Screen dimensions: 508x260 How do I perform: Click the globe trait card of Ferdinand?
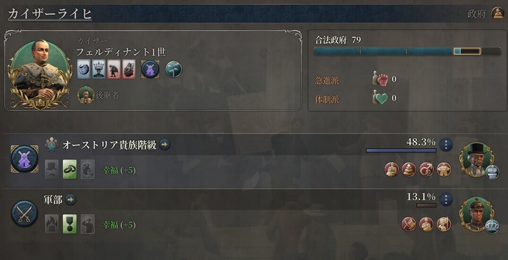pyautogui.click(x=84, y=69)
